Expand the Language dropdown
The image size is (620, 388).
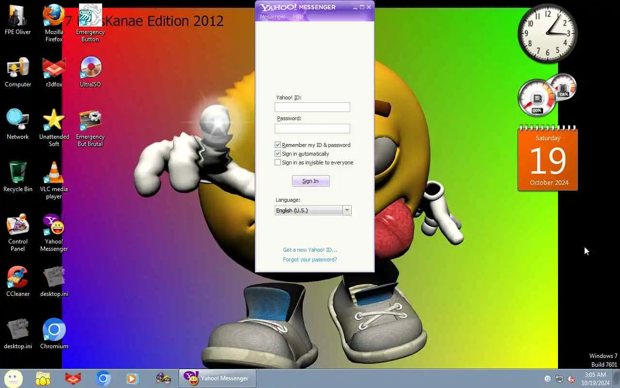click(x=347, y=210)
